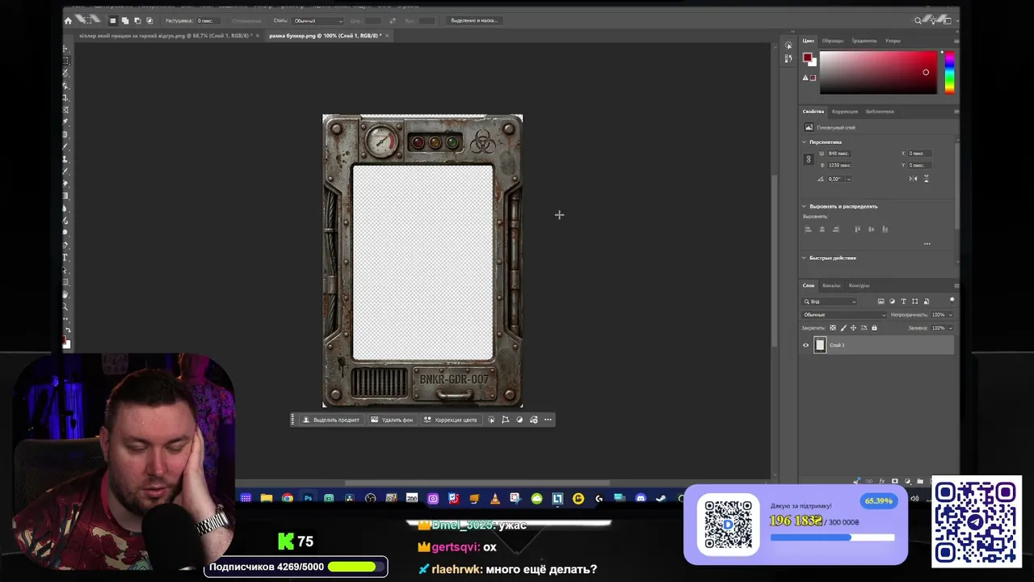Open Непрозрачность opacity dropdown arrow
Screen dimensions: 1034x582
pos(950,314)
